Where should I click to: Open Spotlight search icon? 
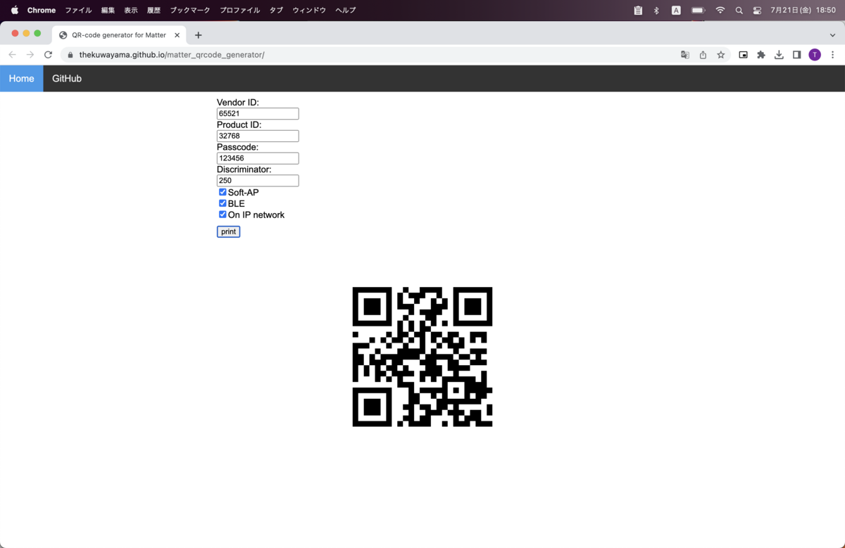(x=739, y=10)
